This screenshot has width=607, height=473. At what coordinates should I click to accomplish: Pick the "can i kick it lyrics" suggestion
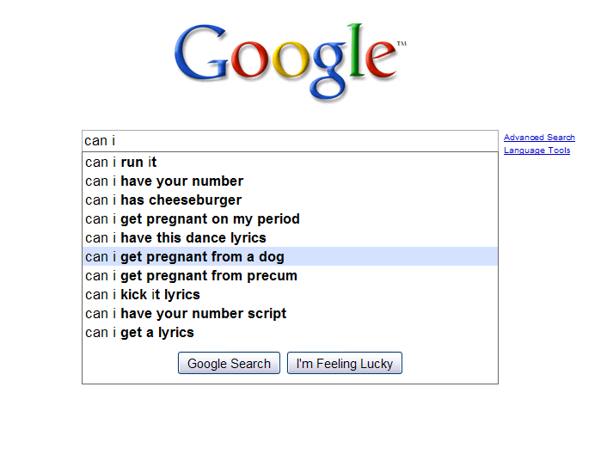[x=143, y=295]
